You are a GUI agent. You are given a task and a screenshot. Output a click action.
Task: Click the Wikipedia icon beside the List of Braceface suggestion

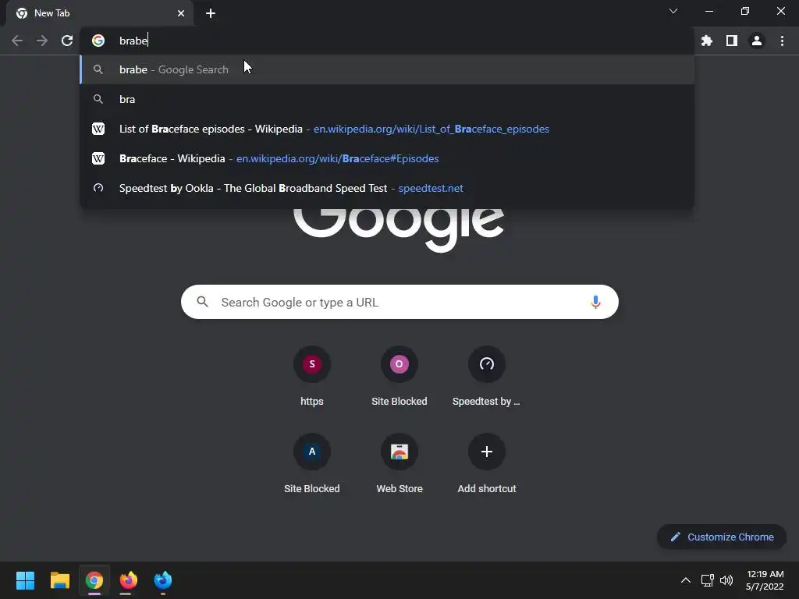(98, 129)
